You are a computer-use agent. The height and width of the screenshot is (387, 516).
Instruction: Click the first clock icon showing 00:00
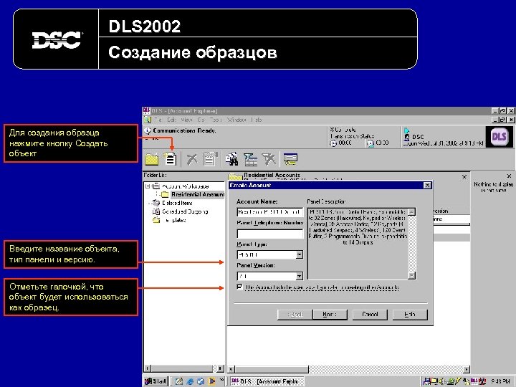point(334,143)
